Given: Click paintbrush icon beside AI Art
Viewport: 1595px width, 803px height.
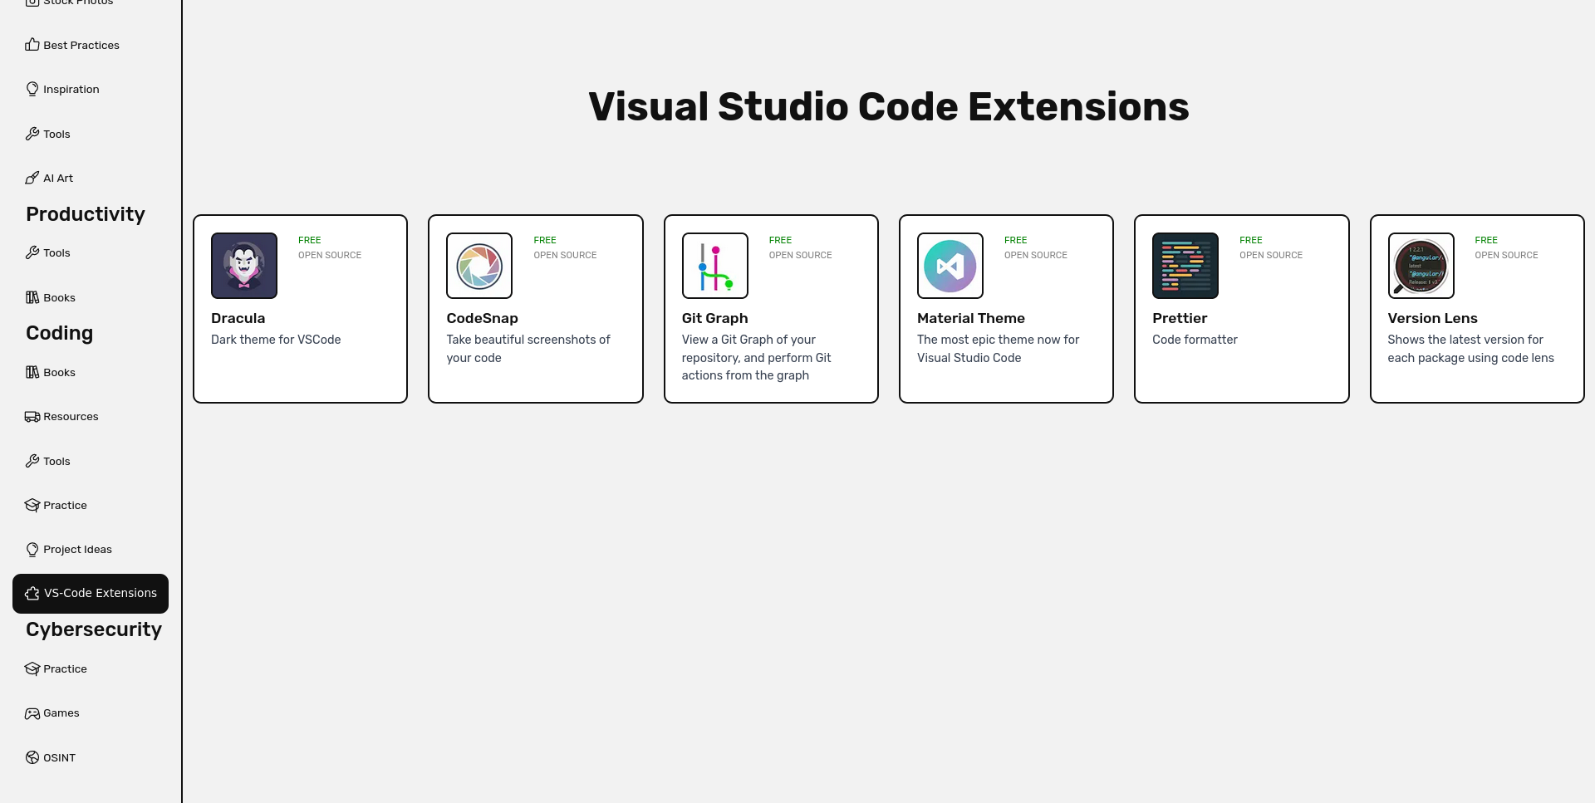Looking at the screenshot, I should click(x=32, y=178).
